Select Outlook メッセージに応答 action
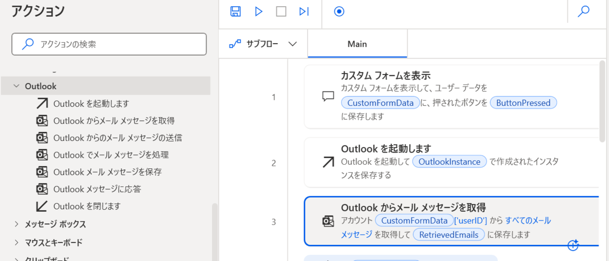Image resolution: width=609 pixels, height=261 pixels. pos(89,189)
